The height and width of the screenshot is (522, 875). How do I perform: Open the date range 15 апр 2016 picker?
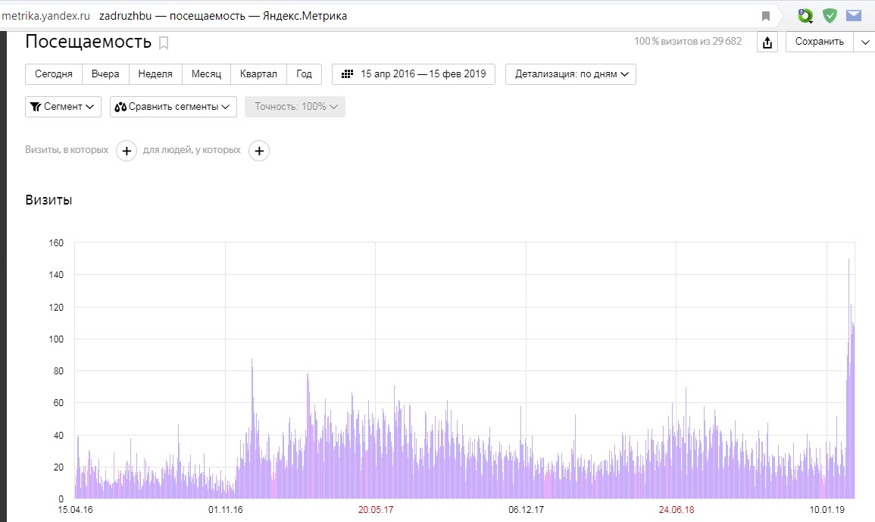point(414,74)
